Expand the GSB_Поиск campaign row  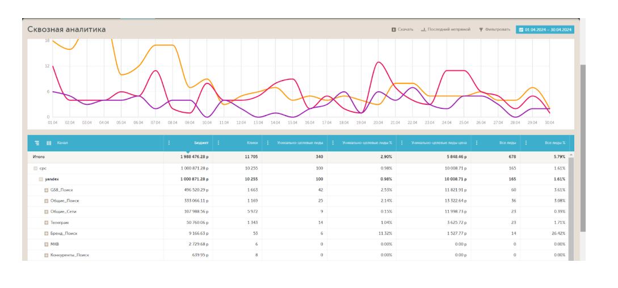pyautogui.click(x=46, y=190)
